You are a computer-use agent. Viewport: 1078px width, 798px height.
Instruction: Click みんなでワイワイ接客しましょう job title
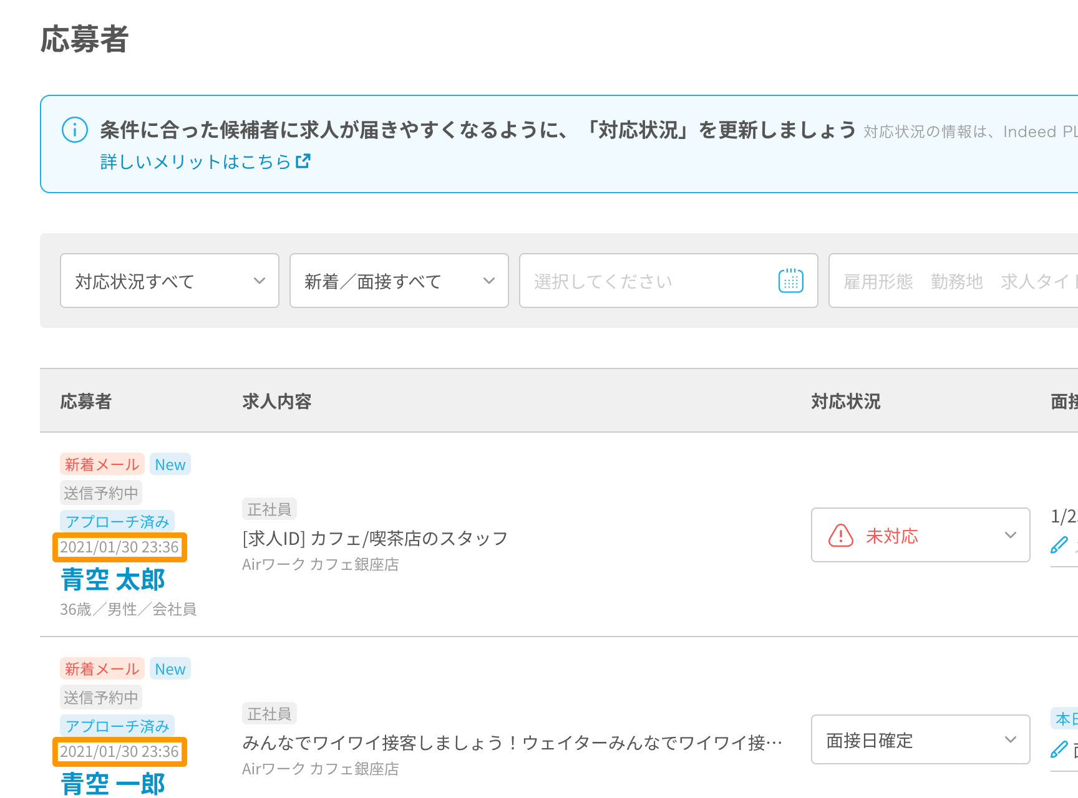point(512,743)
